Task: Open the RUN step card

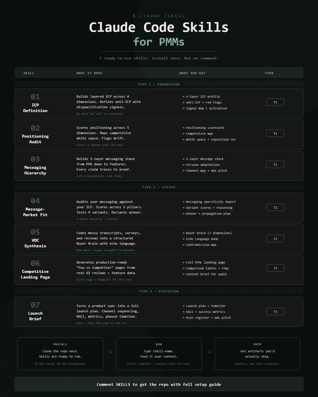Action: coord(159,353)
